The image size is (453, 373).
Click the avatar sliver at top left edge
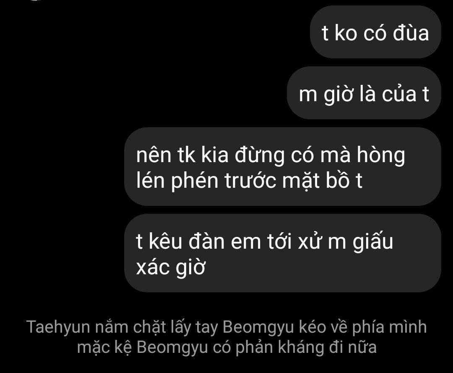tap(36, 0)
